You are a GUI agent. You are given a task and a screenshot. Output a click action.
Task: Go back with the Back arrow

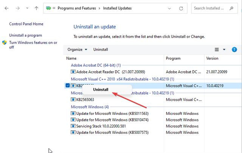6,8
